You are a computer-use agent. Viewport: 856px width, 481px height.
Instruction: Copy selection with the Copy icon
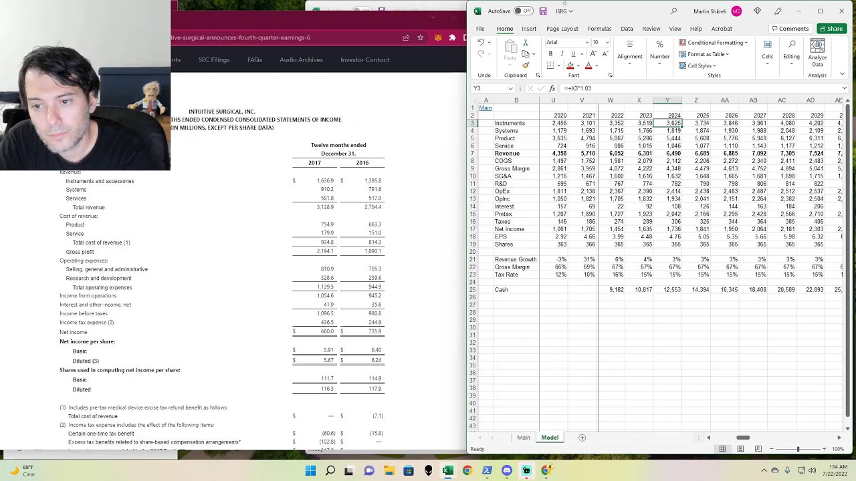pyautogui.click(x=525, y=54)
